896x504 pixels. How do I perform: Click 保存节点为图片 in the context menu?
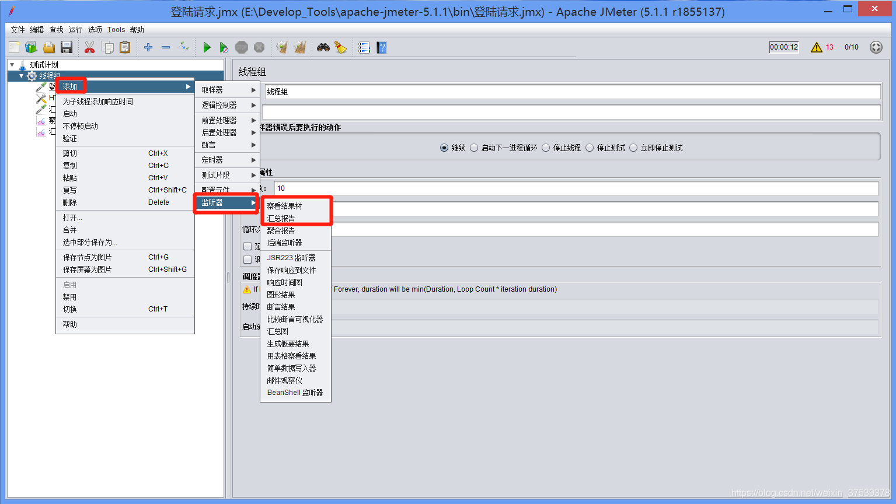[125, 257]
